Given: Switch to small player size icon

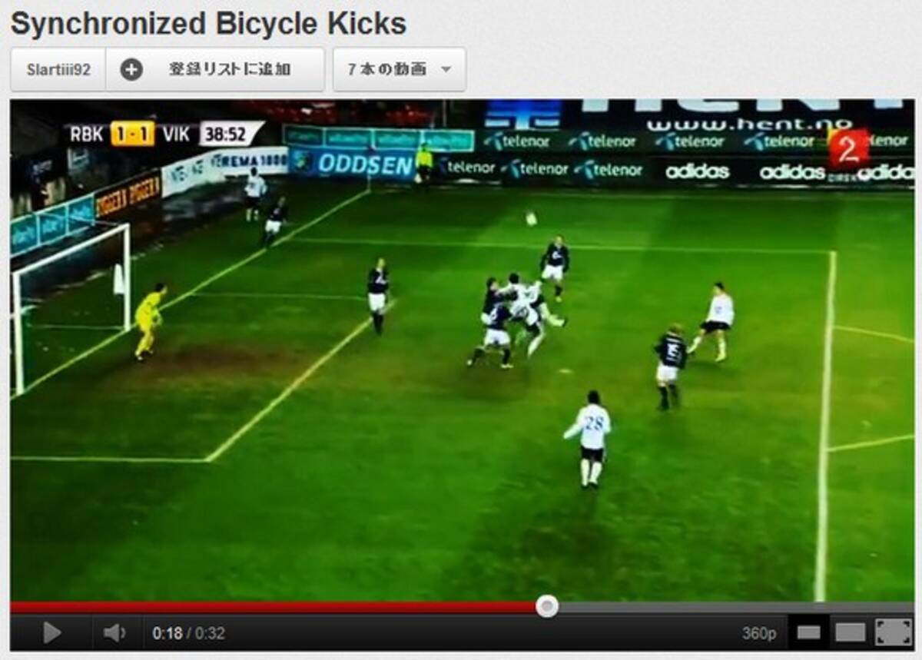Looking at the screenshot, I should click(x=808, y=633).
